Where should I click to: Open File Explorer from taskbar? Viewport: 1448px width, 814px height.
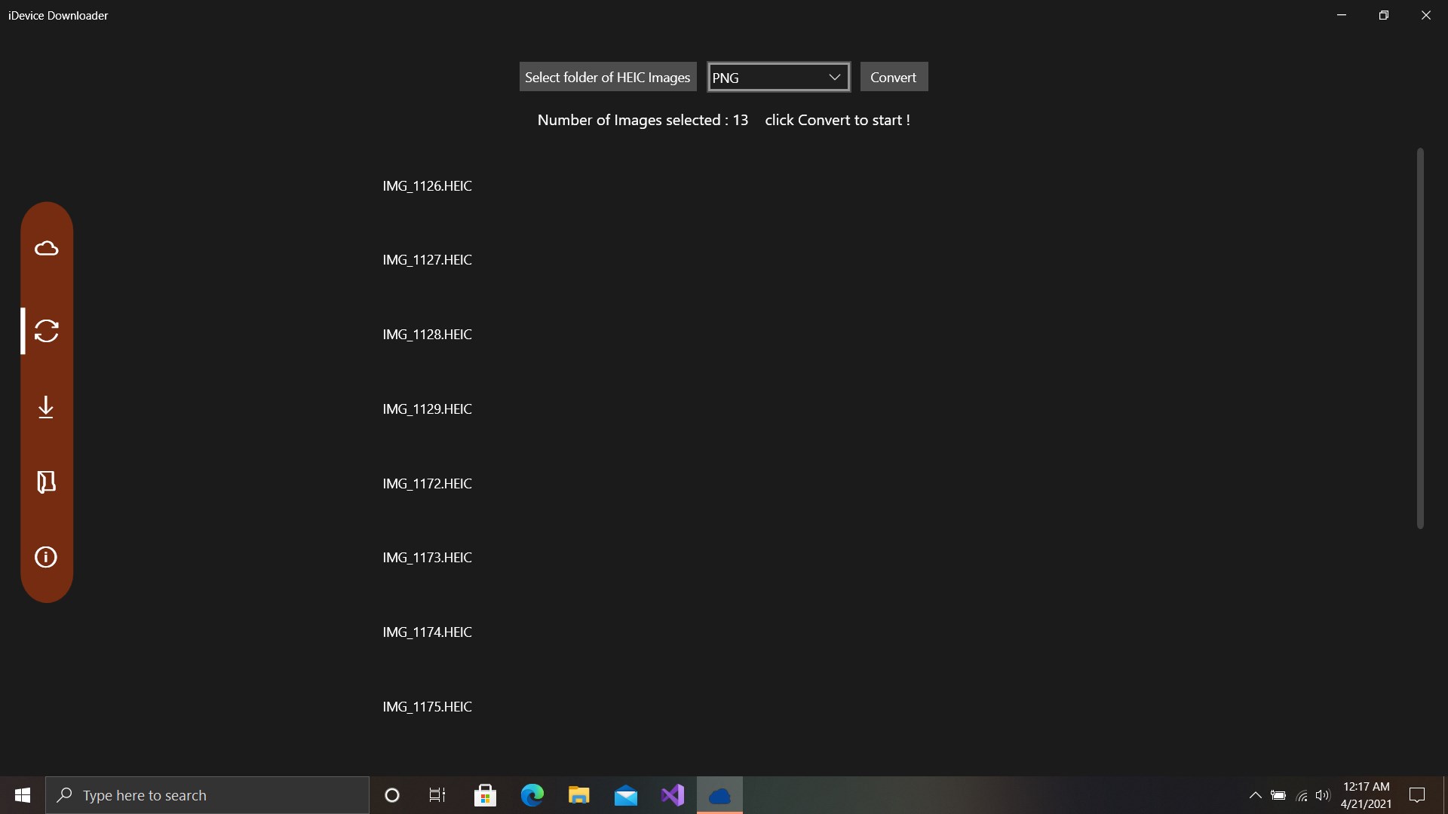pos(578,795)
